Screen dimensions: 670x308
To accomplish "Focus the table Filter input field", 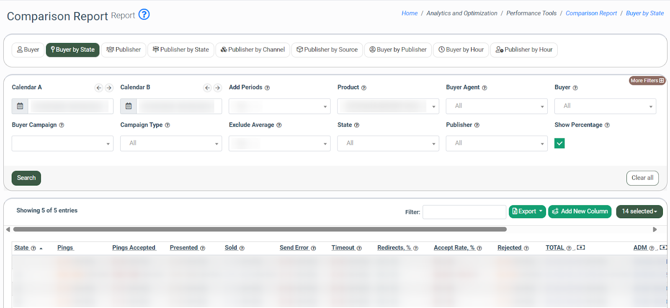I will point(464,212).
